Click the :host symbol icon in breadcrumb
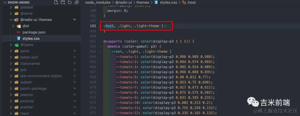 click(x=184, y=2)
